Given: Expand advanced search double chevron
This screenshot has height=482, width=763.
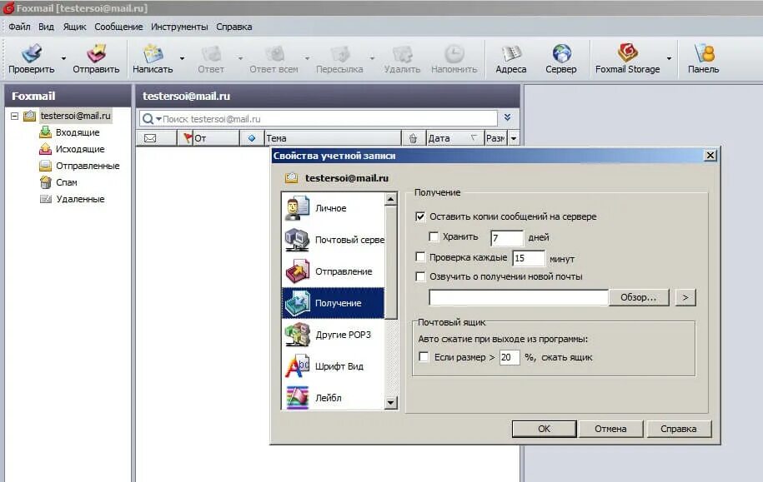Looking at the screenshot, I should point(507,117).
